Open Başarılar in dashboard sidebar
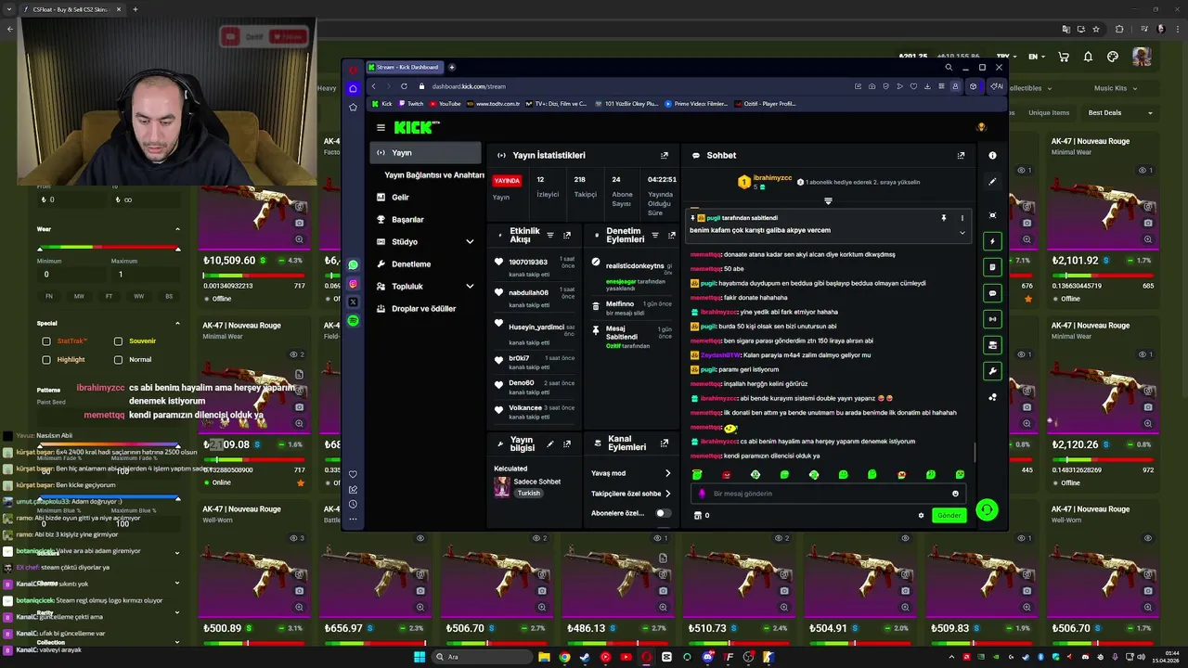Screen dimensions: 1188x668 (426, 220)
